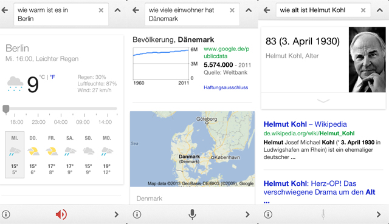Collapse the Dänemark search panel up chevron
The height and width of the screenshot is (224, 389).
coord(249,10)
